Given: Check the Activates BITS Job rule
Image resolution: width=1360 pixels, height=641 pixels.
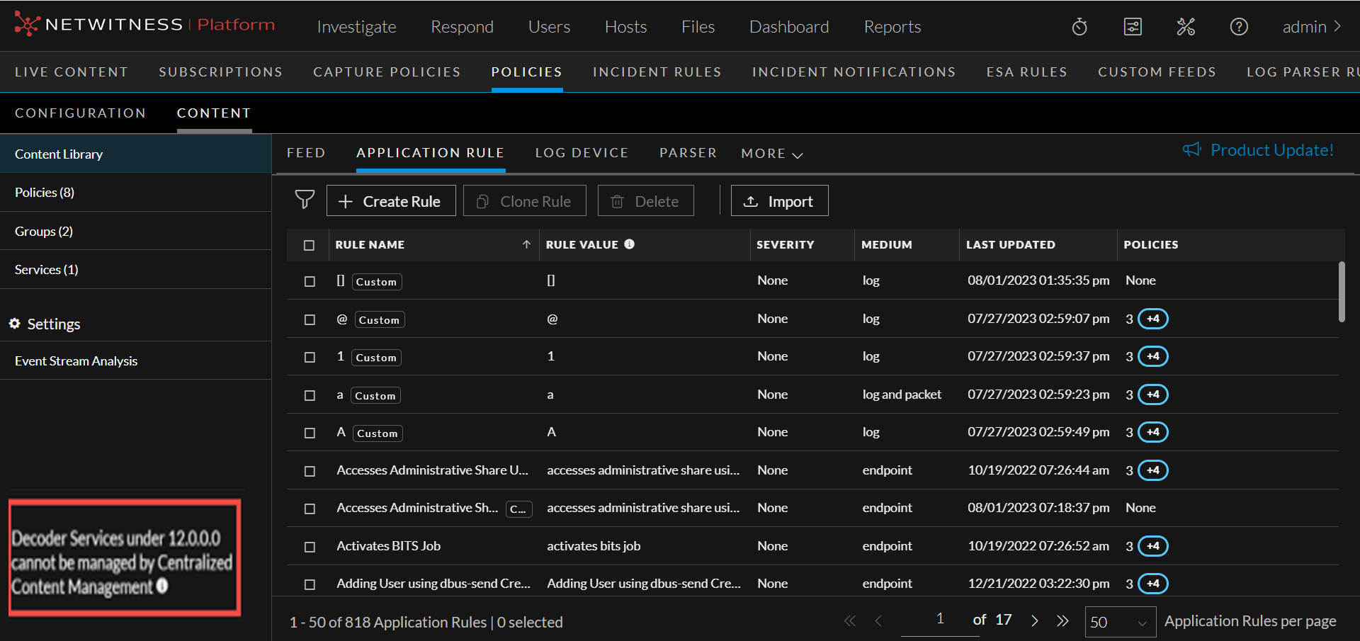Looking at the screenshot, I should (x=310, y=547).
